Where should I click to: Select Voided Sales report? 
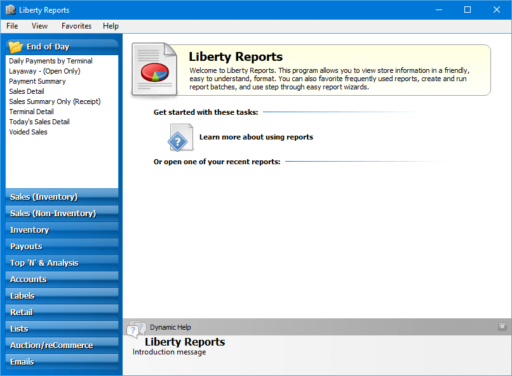click(28, 132)
